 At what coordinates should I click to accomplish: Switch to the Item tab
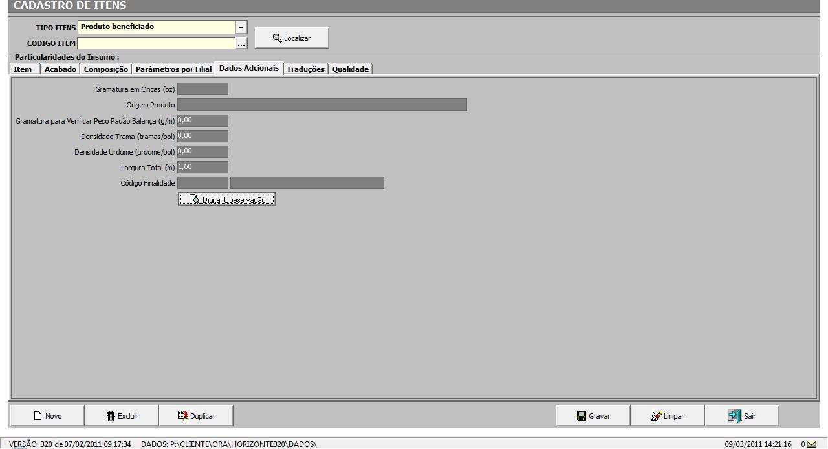click(23, 69)
